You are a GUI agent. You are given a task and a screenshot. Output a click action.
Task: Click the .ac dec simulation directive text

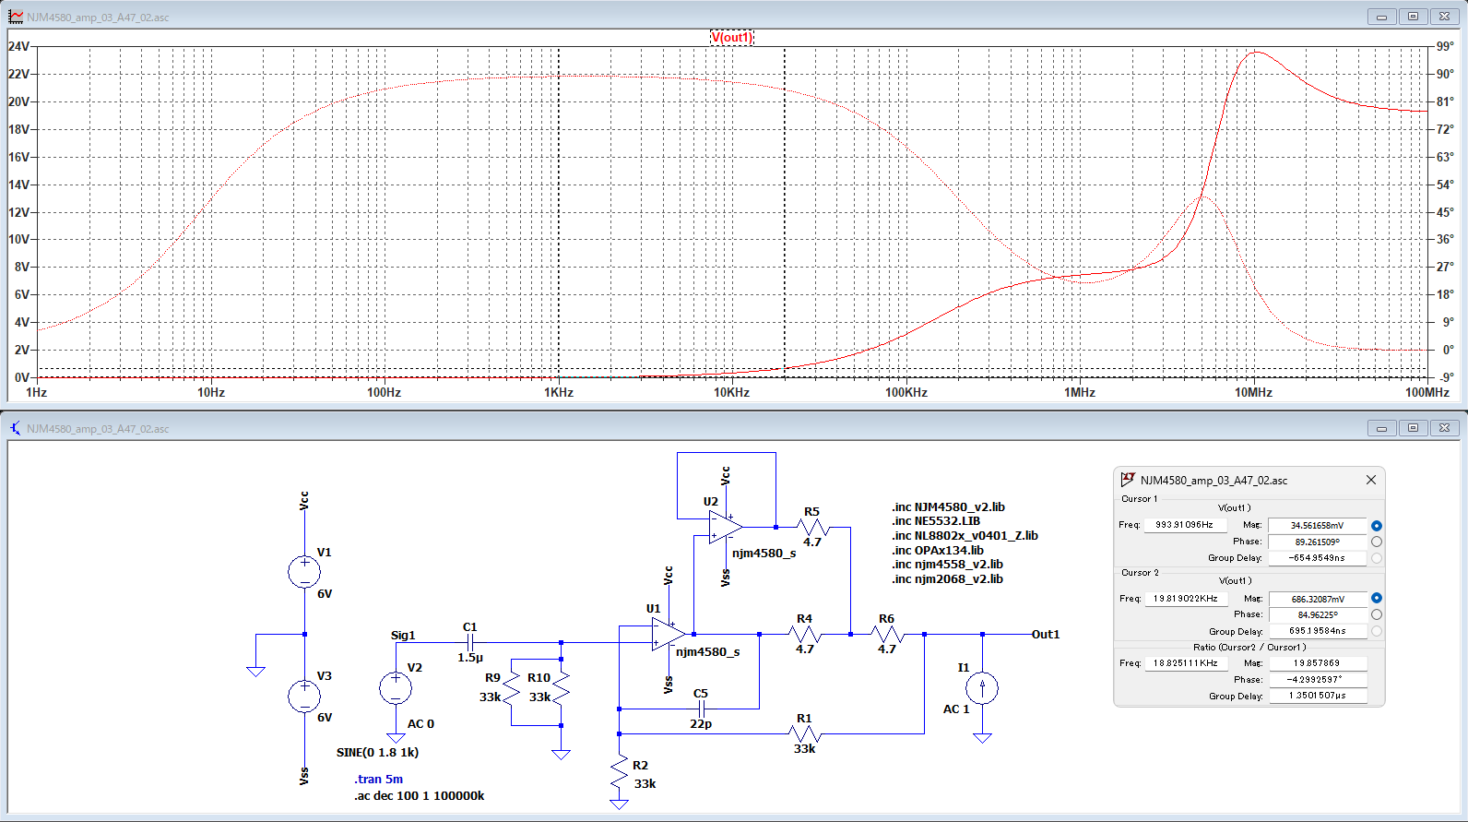point(420,795)
